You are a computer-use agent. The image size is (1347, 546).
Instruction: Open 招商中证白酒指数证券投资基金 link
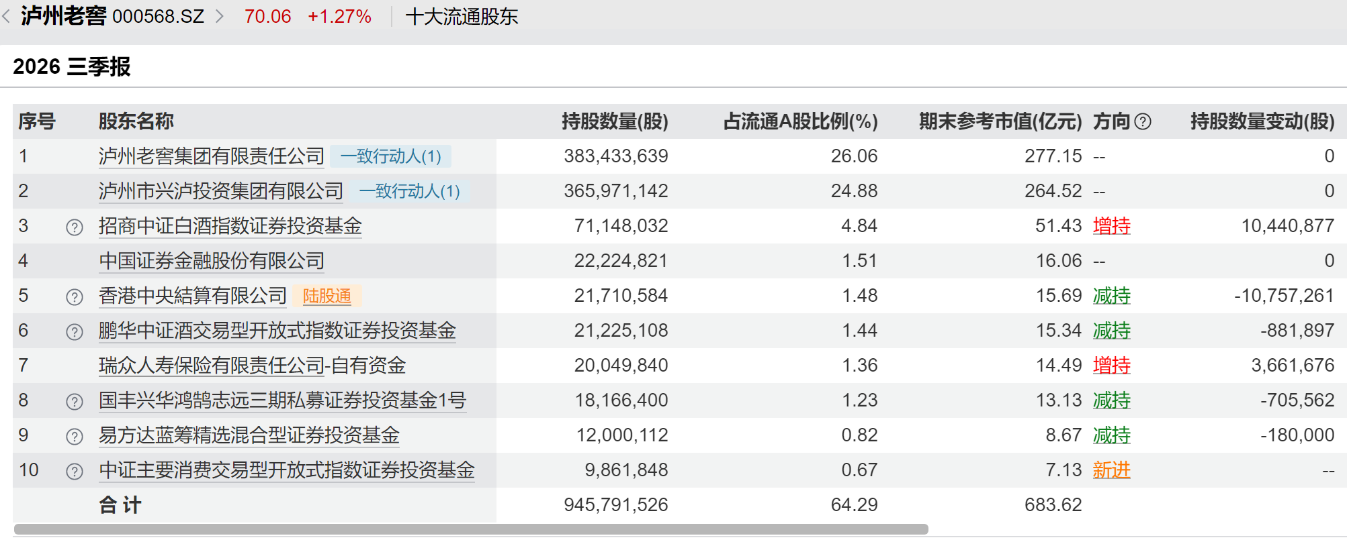tap(230, 226)
